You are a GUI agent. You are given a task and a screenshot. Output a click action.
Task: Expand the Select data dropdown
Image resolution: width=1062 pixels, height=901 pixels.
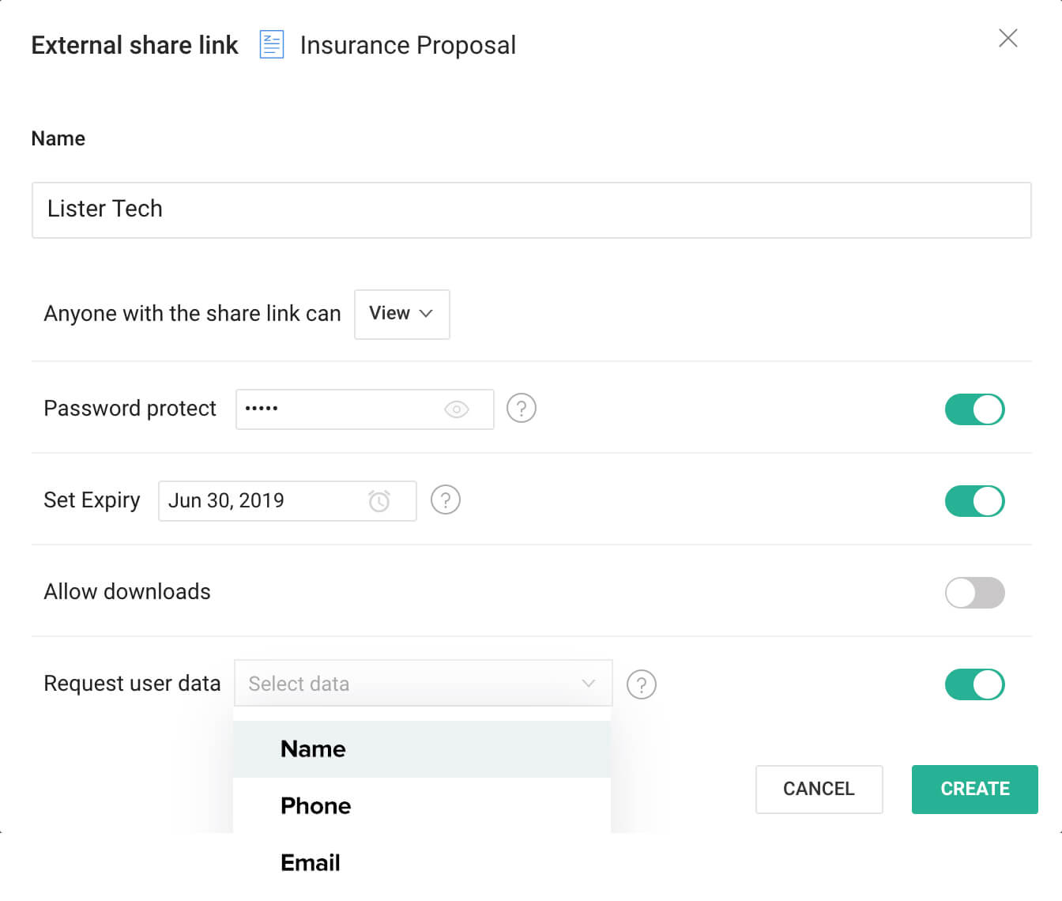(x=411, y=684)
